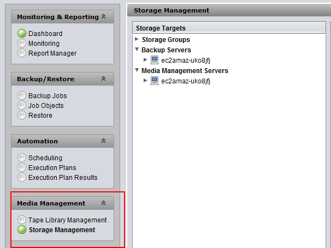
Task: Collapse the Backup Servers tree node
Action: coord(137,50)
